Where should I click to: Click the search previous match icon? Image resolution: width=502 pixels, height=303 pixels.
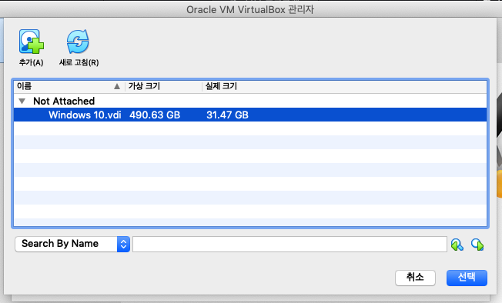pyautogui.click(x=457, y=245)
